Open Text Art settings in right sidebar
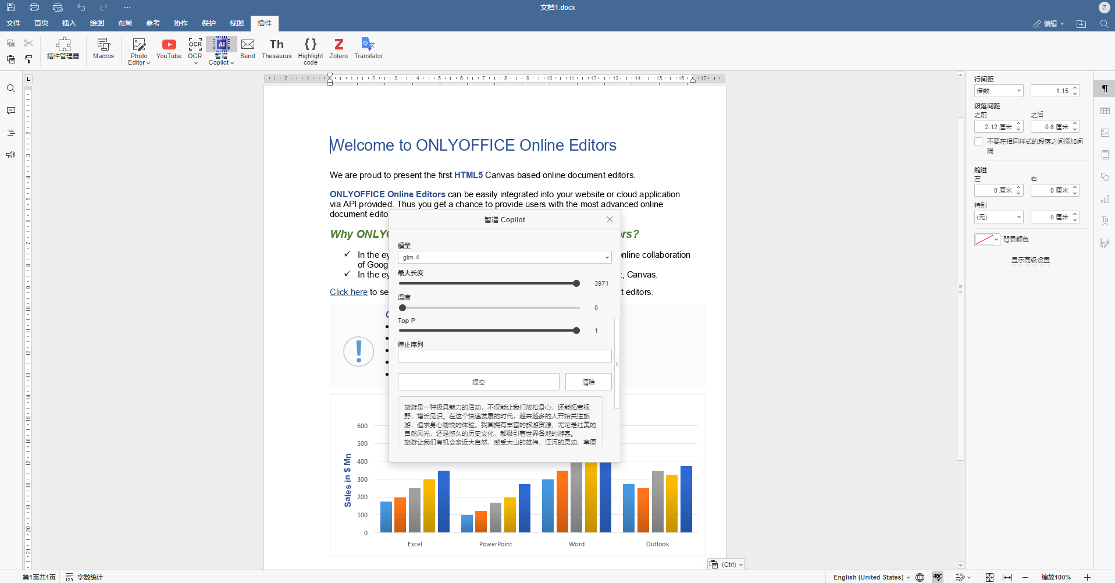The width and height of the screenshot is (1115, 583). click(1105, 221)
